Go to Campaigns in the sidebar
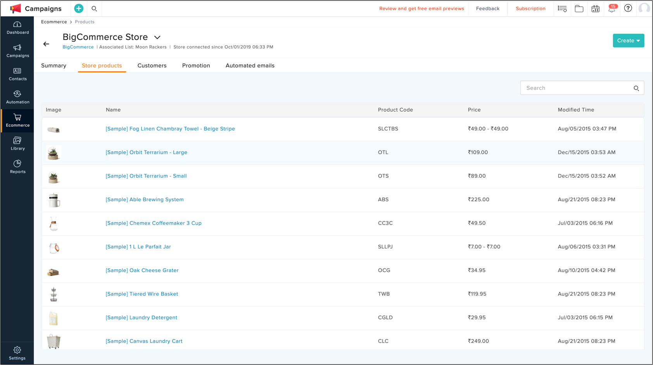The image size is (653, 365). [17, 51]
